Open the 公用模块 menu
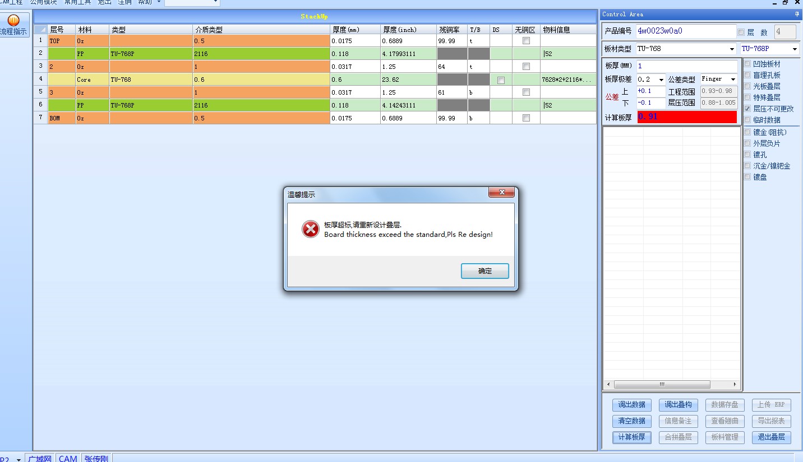The width and height of the screenshot is (803, 462). [x=44, y=2]
